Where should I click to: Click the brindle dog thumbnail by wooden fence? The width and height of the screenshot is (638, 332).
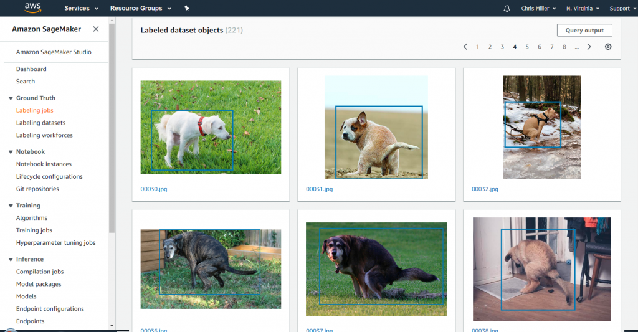click(211, 269)
